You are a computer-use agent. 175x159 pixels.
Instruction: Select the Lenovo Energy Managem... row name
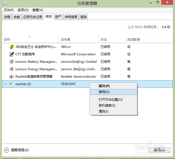coord(36,69)
